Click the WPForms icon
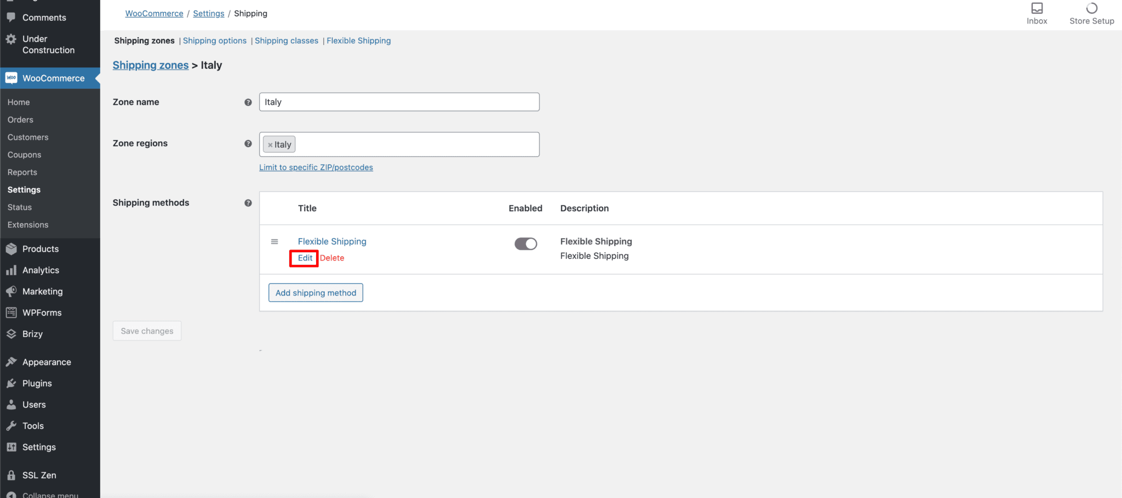This screenshot has height=498, width=1122. (11, 312)
